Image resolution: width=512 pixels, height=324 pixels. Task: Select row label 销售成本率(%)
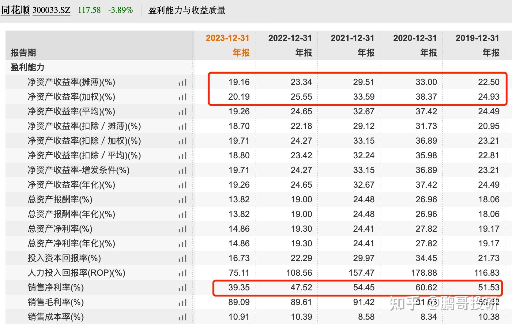click(x=56, y=317)
